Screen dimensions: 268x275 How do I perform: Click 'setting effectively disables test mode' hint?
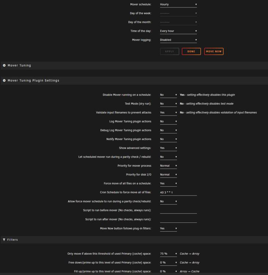coord(210,104)
